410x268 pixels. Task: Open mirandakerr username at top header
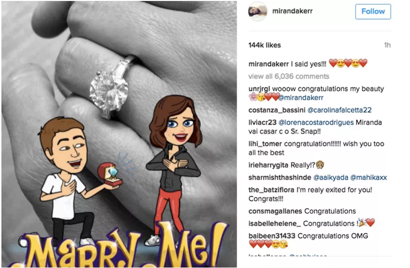(292, 11)
